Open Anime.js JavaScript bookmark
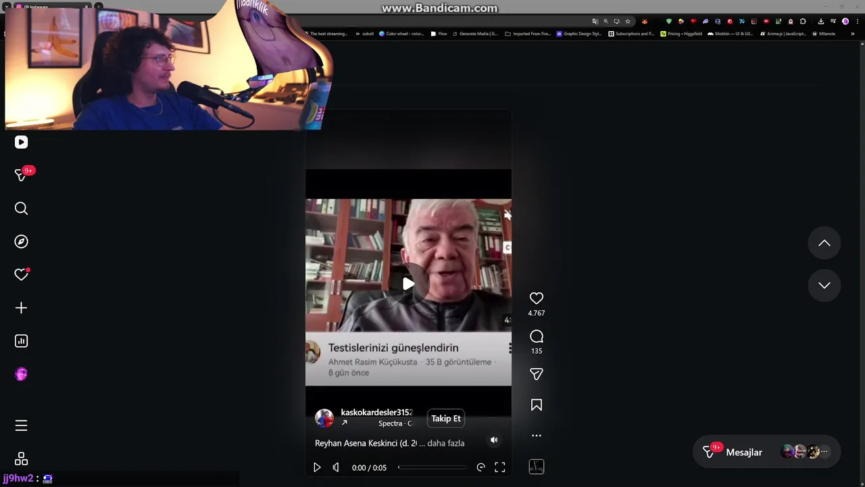 [783, 34]
